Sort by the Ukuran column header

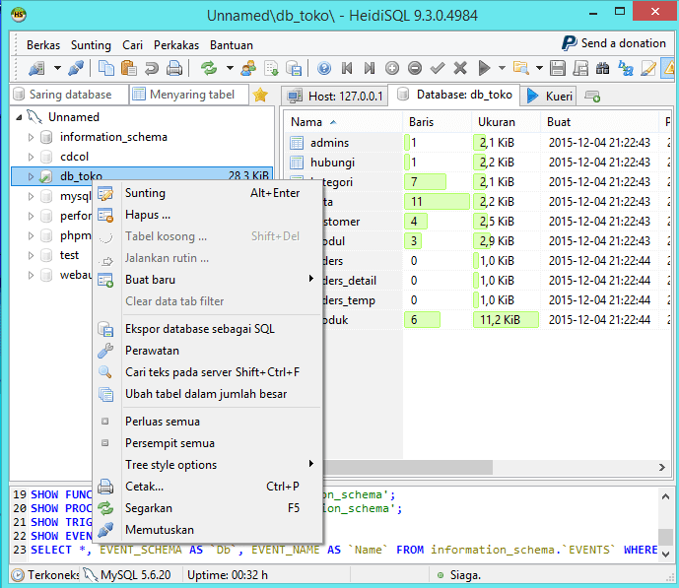click(x=506, y=122)
